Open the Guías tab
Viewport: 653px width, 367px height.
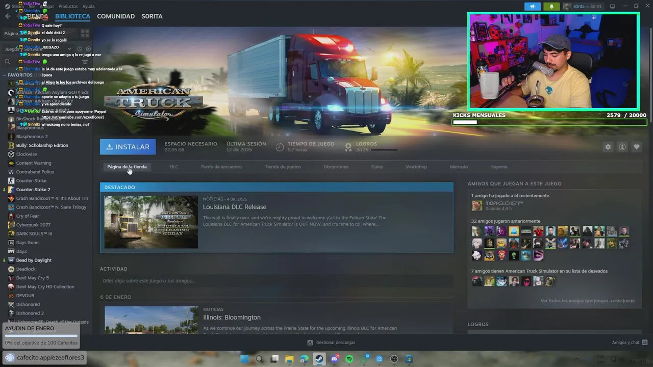point(377,167)
